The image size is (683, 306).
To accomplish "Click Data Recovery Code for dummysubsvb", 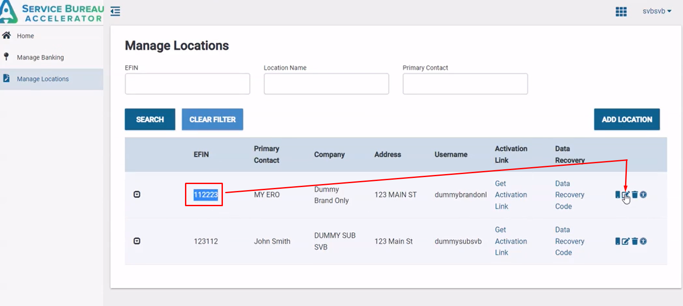I will point(569,241).
